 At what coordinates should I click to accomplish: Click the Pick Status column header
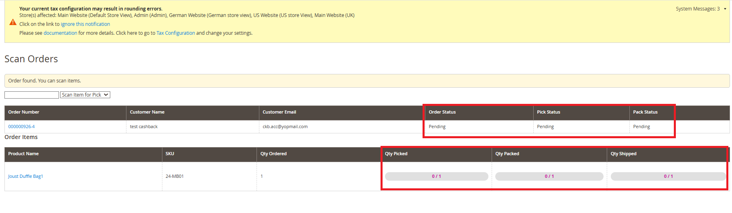pos(548,112)
